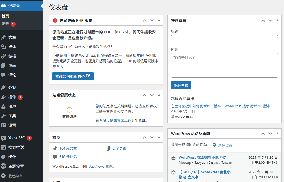This screenshot has width=284, height=182.
Task: Click the chain link icon beside 链接
Action: [x=3, y=56]
